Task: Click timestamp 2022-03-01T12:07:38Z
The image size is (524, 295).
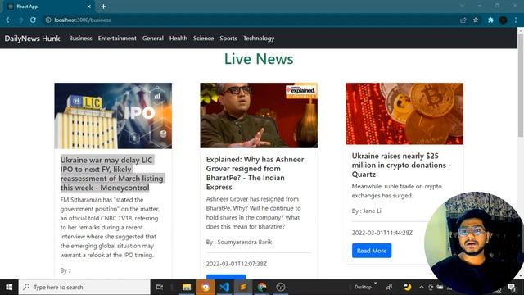Action: point(237,264)
